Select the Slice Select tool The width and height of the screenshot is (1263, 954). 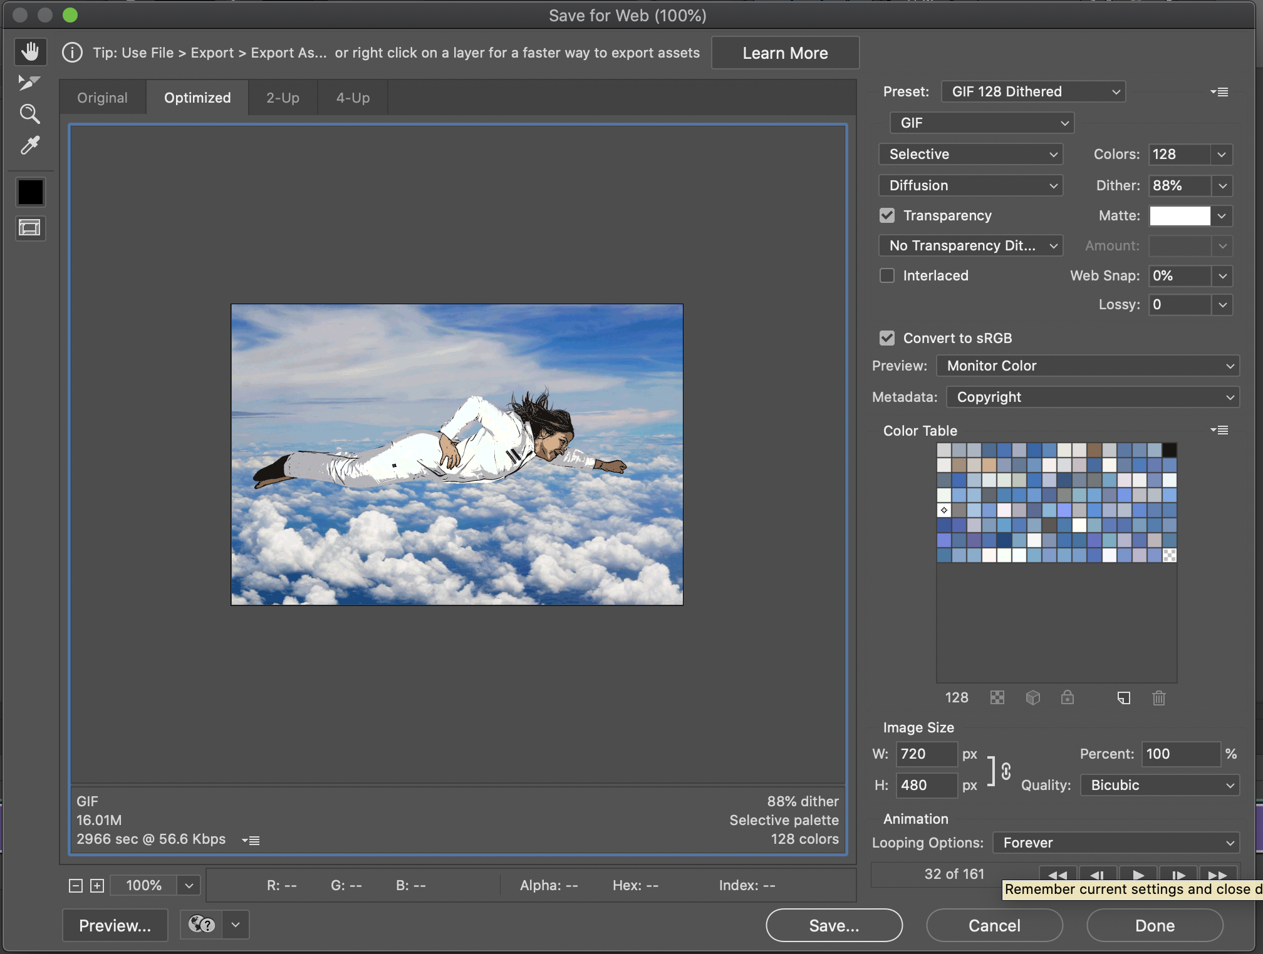pyautogui.click(x=29, y=83)
